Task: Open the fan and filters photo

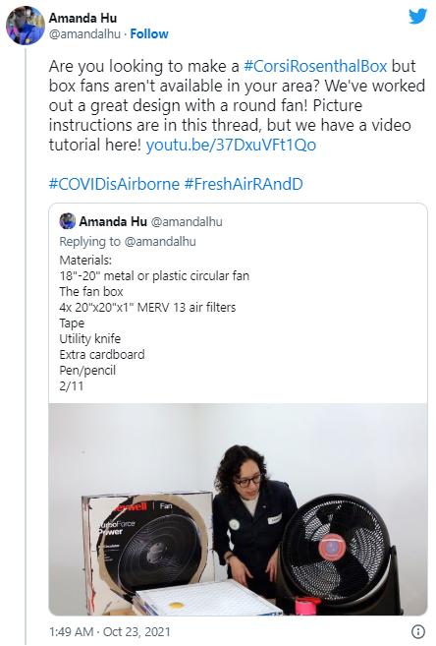Action: 238,509
